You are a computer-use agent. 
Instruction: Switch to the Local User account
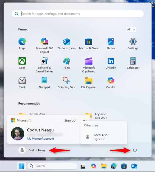tap(104, 137)
